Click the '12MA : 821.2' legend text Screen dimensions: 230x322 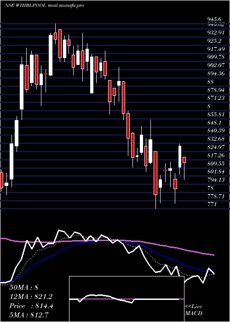click(x=31, y=297)
